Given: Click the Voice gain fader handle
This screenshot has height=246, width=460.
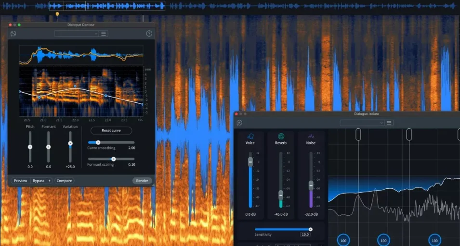Looking at the screenshot, I should point(250,162).
